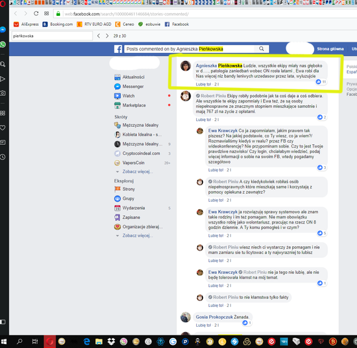Open Aktualności in left menu

[129, 77]
